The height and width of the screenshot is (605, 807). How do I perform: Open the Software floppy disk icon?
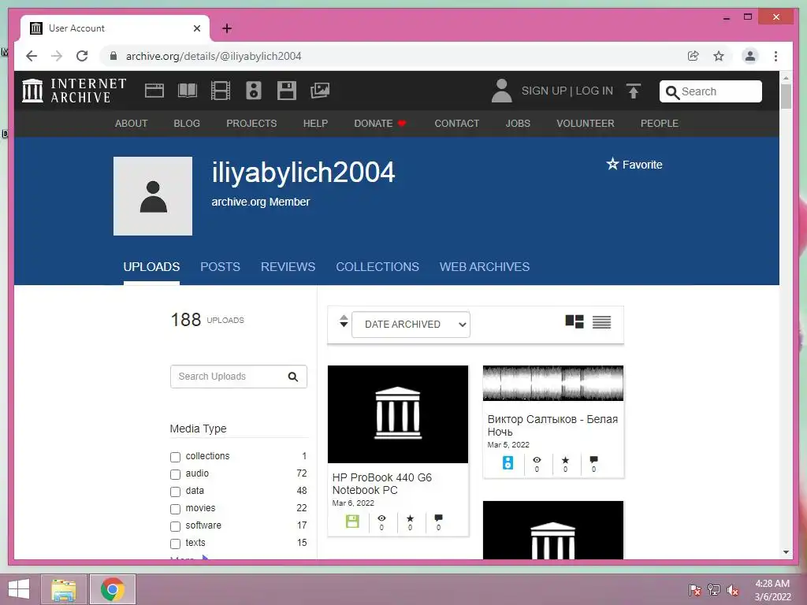click(287, 91)
